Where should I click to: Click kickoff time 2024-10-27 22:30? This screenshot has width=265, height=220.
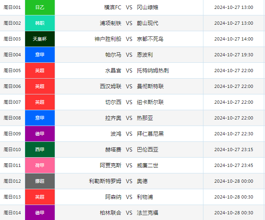234,134
